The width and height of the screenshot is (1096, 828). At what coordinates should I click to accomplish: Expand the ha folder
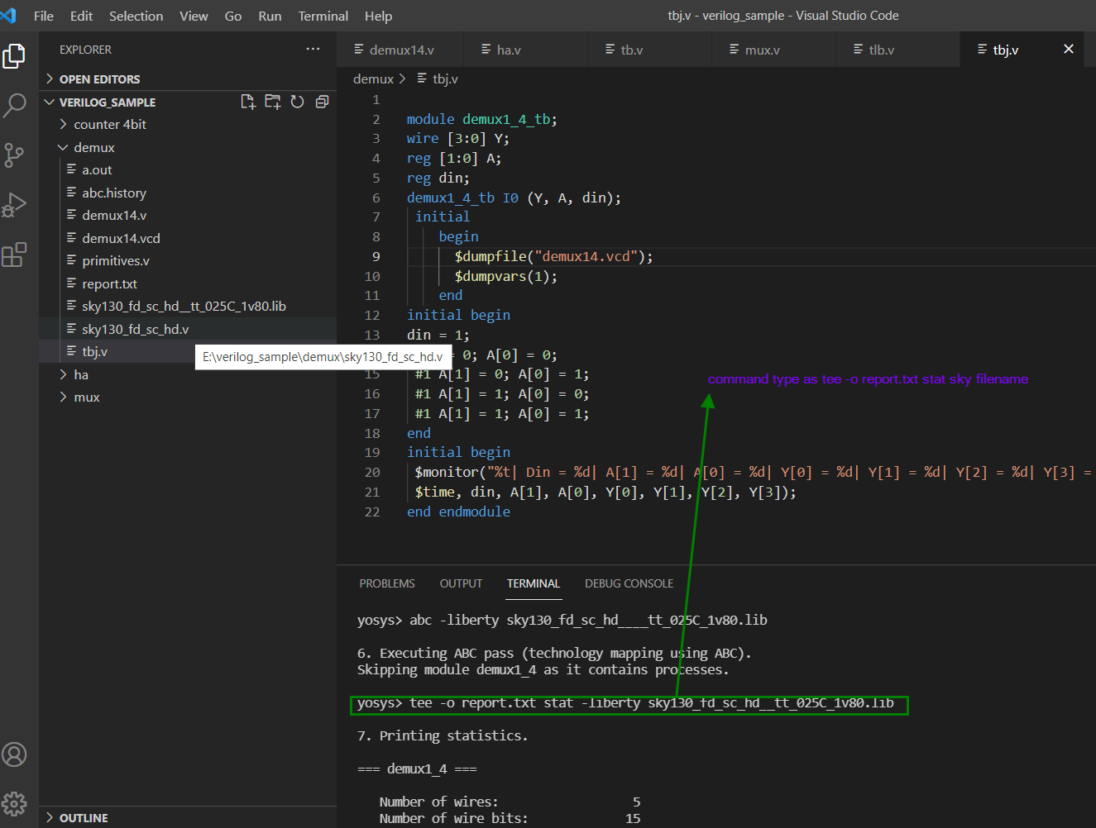[x=81, y=375]
